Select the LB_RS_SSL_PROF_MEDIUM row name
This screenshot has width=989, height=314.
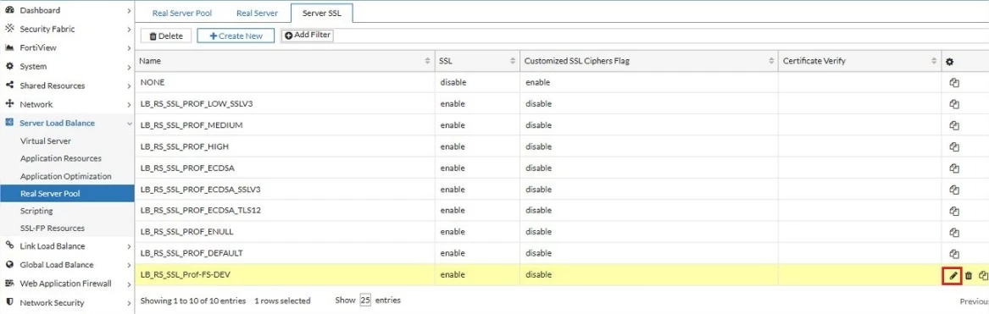192,125
